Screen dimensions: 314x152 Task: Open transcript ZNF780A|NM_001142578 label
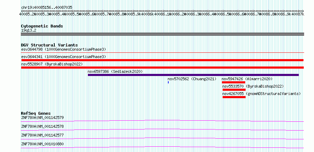pyautogui.click(x=42, y=126)
